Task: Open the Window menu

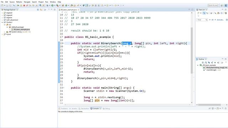Action: 53,2
